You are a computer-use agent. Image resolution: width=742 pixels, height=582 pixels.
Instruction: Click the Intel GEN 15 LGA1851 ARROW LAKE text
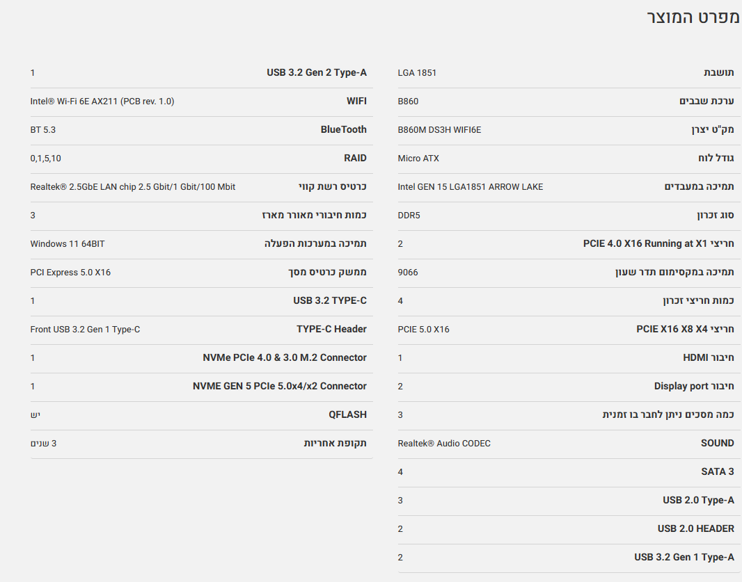click(471, 187)
